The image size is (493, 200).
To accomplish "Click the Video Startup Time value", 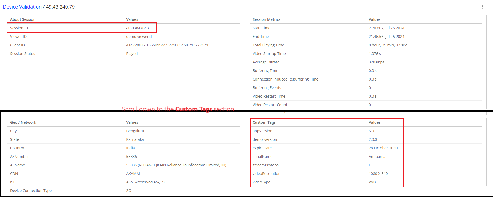I will point(375,54).
